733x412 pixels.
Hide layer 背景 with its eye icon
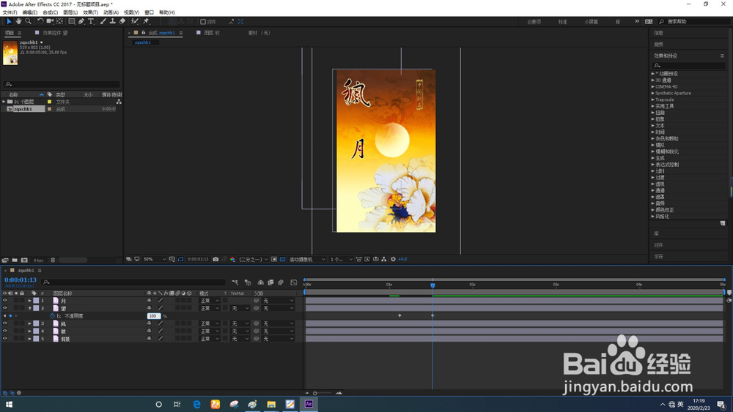(x=4, y=339)
